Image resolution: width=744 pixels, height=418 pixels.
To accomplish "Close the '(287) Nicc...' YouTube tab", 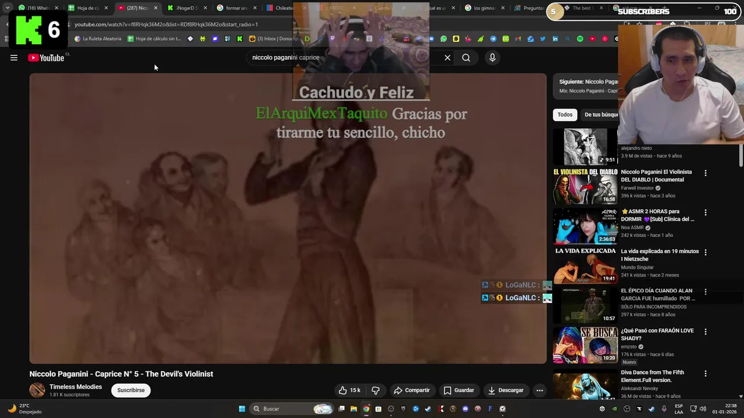I will (155, 8).
